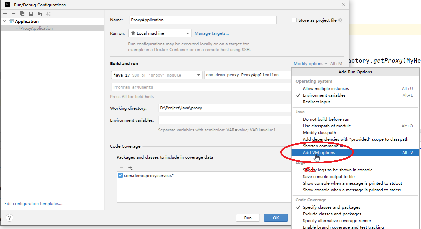
Task: Remove the selected run configuration
Action: pyautogui.click(x=14, y=14)
